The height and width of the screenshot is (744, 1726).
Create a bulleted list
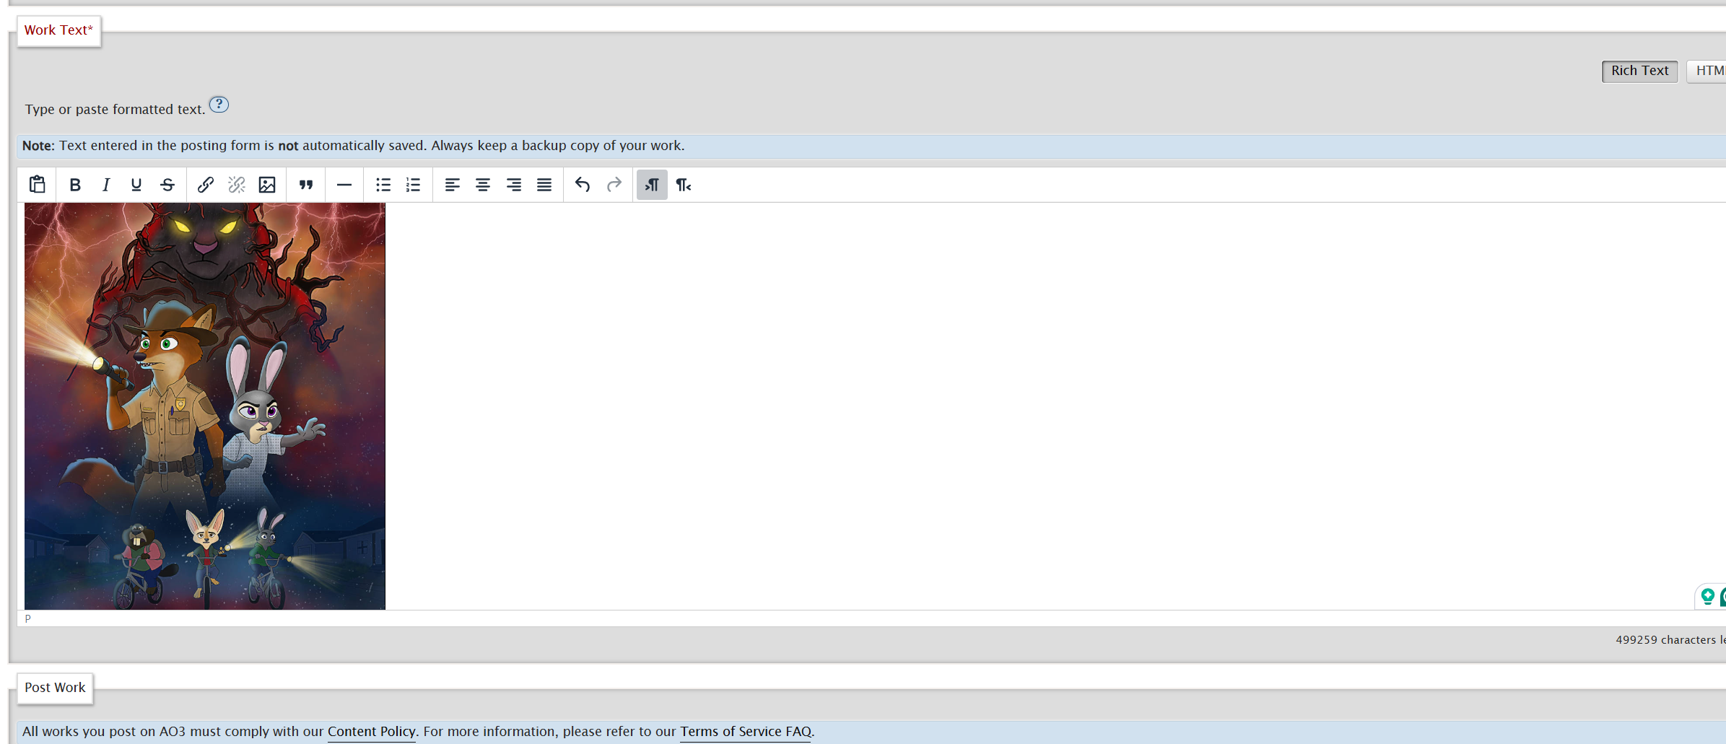tap(383, 185)
